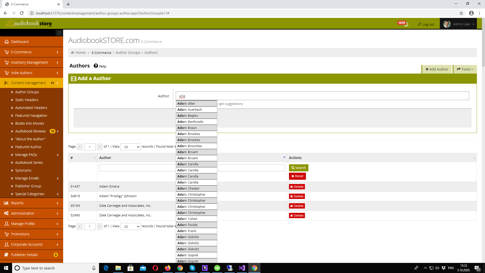The image size is (485, 273).
Task: Open the Dashboard sidebar item
Action: (x=32, y=42)
